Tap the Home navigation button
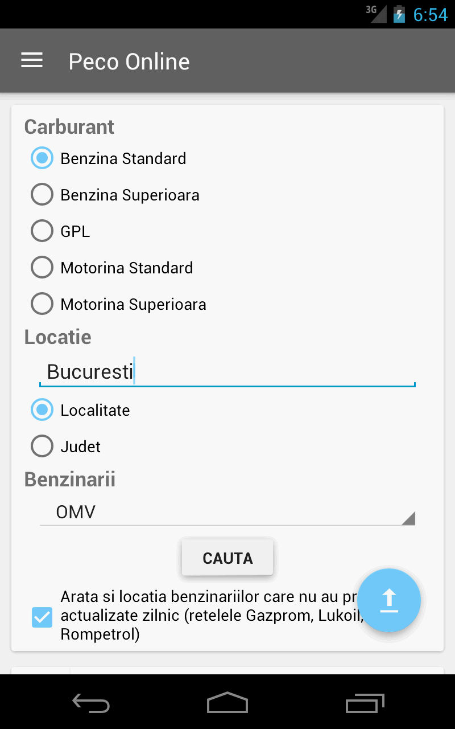Screen dimensions: 455x729 click(227, 703)
